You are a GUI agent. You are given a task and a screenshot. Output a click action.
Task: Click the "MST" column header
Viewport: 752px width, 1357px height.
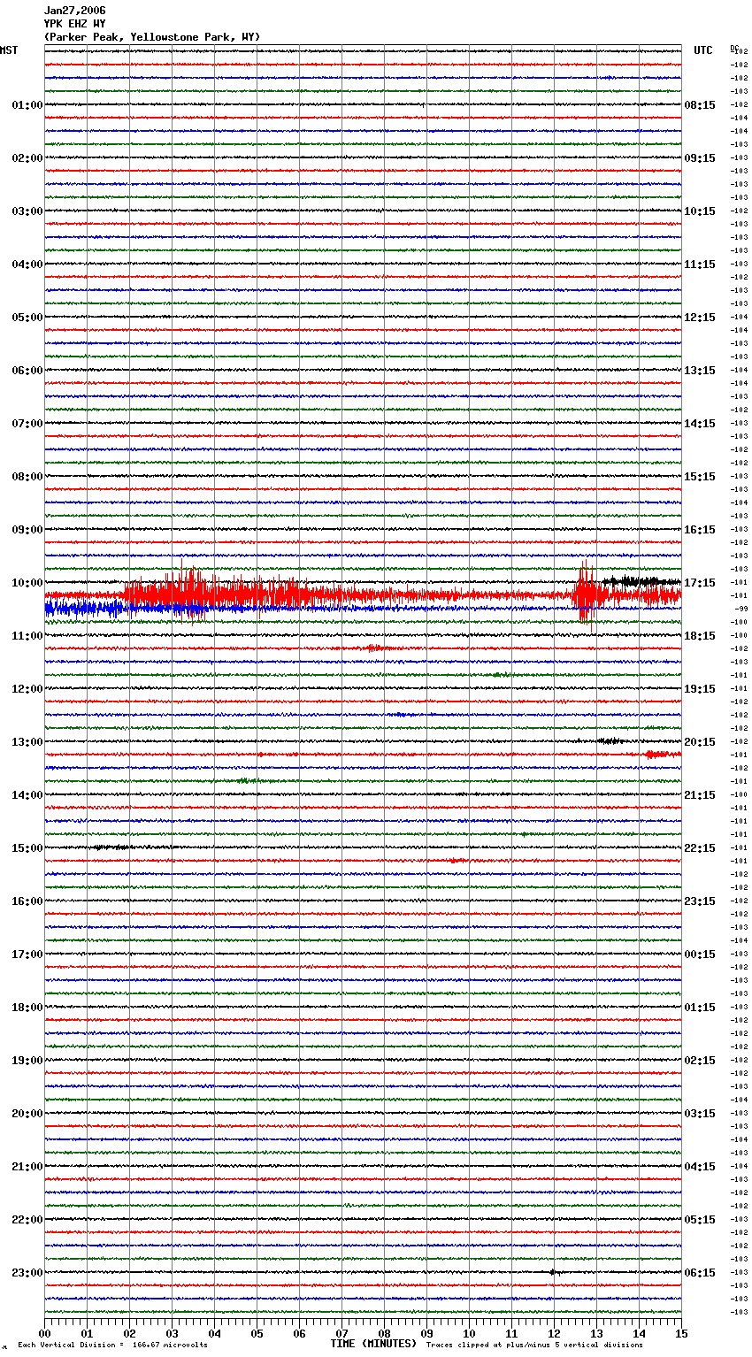coord(9,50)
